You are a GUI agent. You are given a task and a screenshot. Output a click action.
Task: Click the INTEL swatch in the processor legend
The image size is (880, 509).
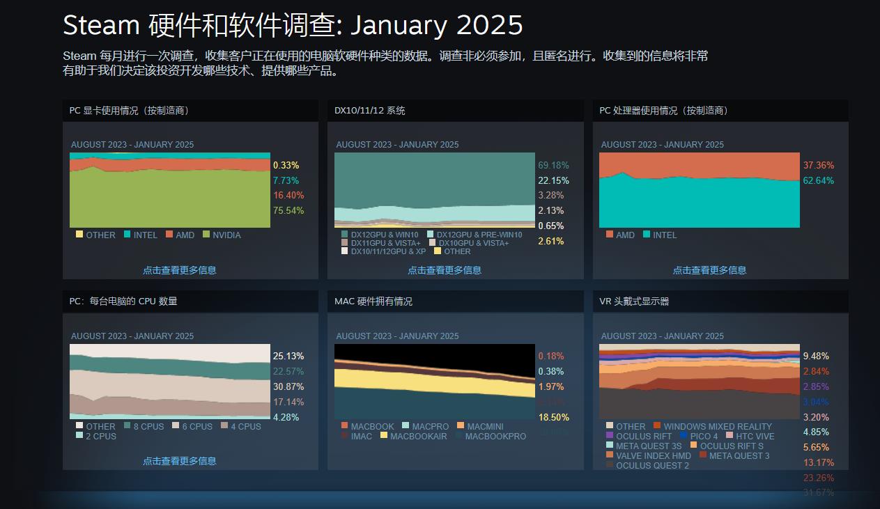(x=647, y=235)
